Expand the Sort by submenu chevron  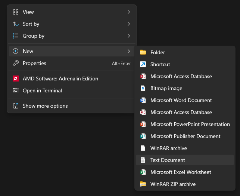129,24
